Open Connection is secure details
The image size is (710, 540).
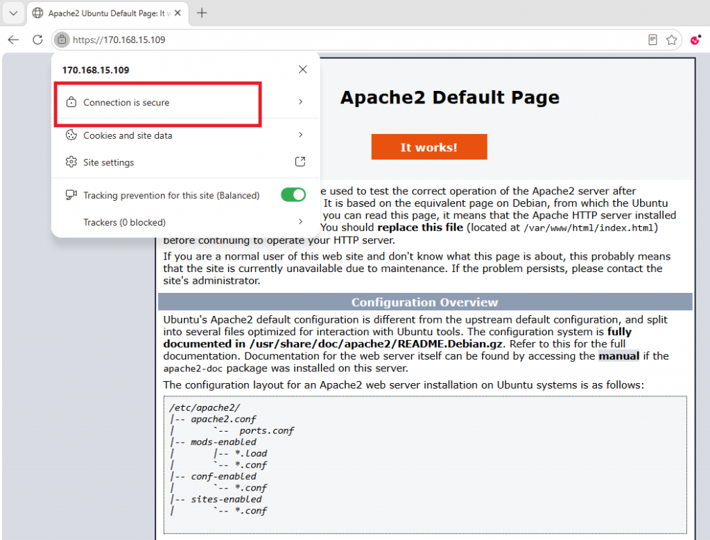click(186, 102)
